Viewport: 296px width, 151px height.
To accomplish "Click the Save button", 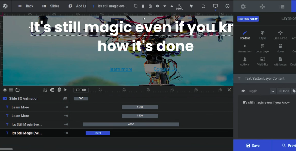I will 253,146.
